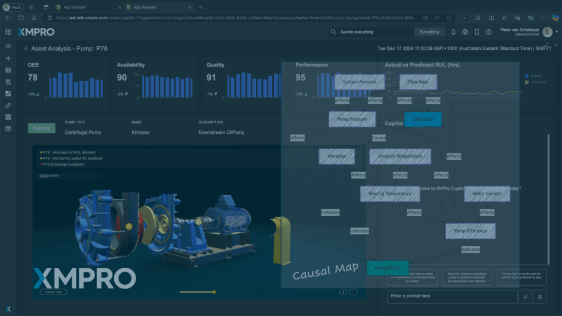Click the 3D view slider handle
The height and width of the screenshot is (316, 562).
pos(214,292)
